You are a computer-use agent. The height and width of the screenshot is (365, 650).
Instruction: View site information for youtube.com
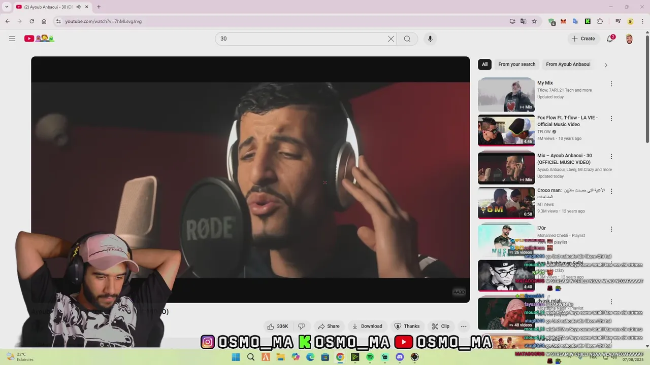coord(58,21)
